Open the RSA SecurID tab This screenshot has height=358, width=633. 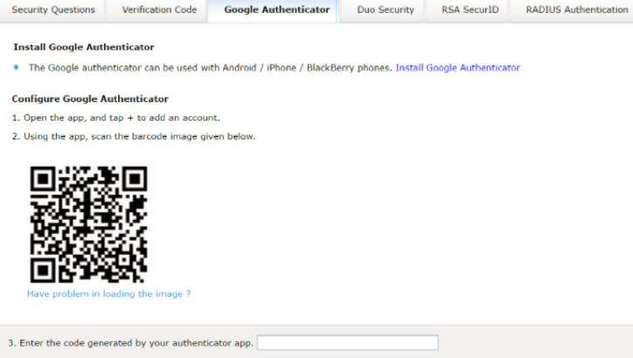tap(470, 10)
